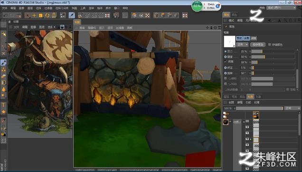Click the brush preview thumbnail

point(229,41)
